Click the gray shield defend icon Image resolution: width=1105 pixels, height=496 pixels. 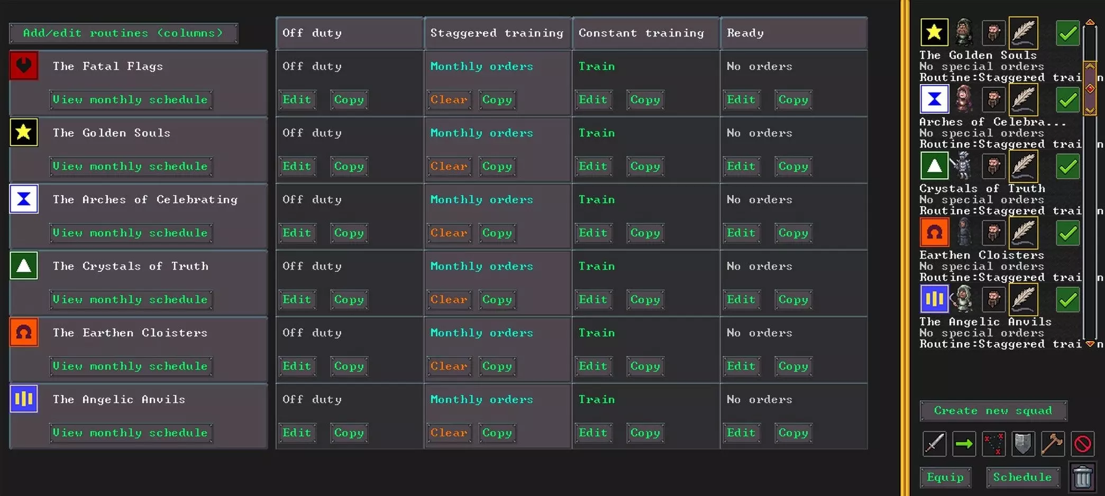pyautogui.click(x=1023, y=444)
